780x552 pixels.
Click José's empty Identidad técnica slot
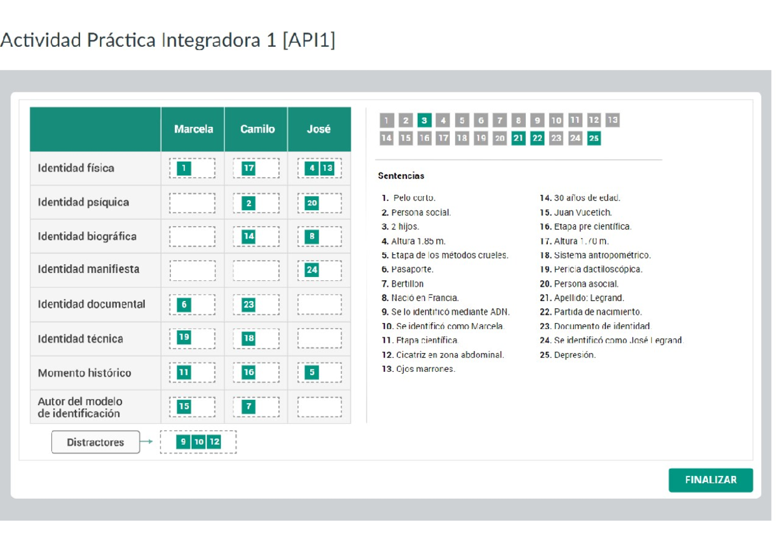click(319, 338)
